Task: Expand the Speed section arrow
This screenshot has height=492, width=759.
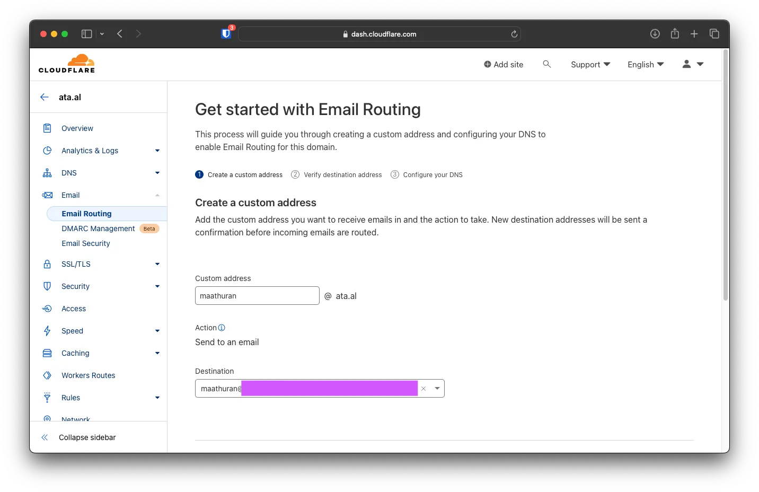Action: click(157, 331)
